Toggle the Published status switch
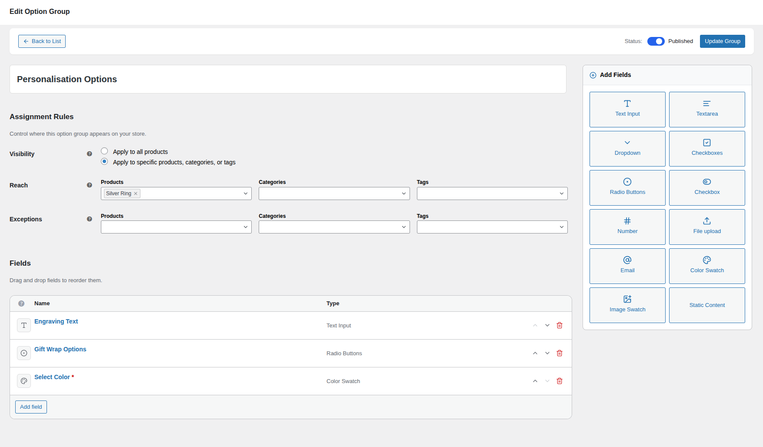Viewport: 763px width, 447px height. tap(656, 41)
